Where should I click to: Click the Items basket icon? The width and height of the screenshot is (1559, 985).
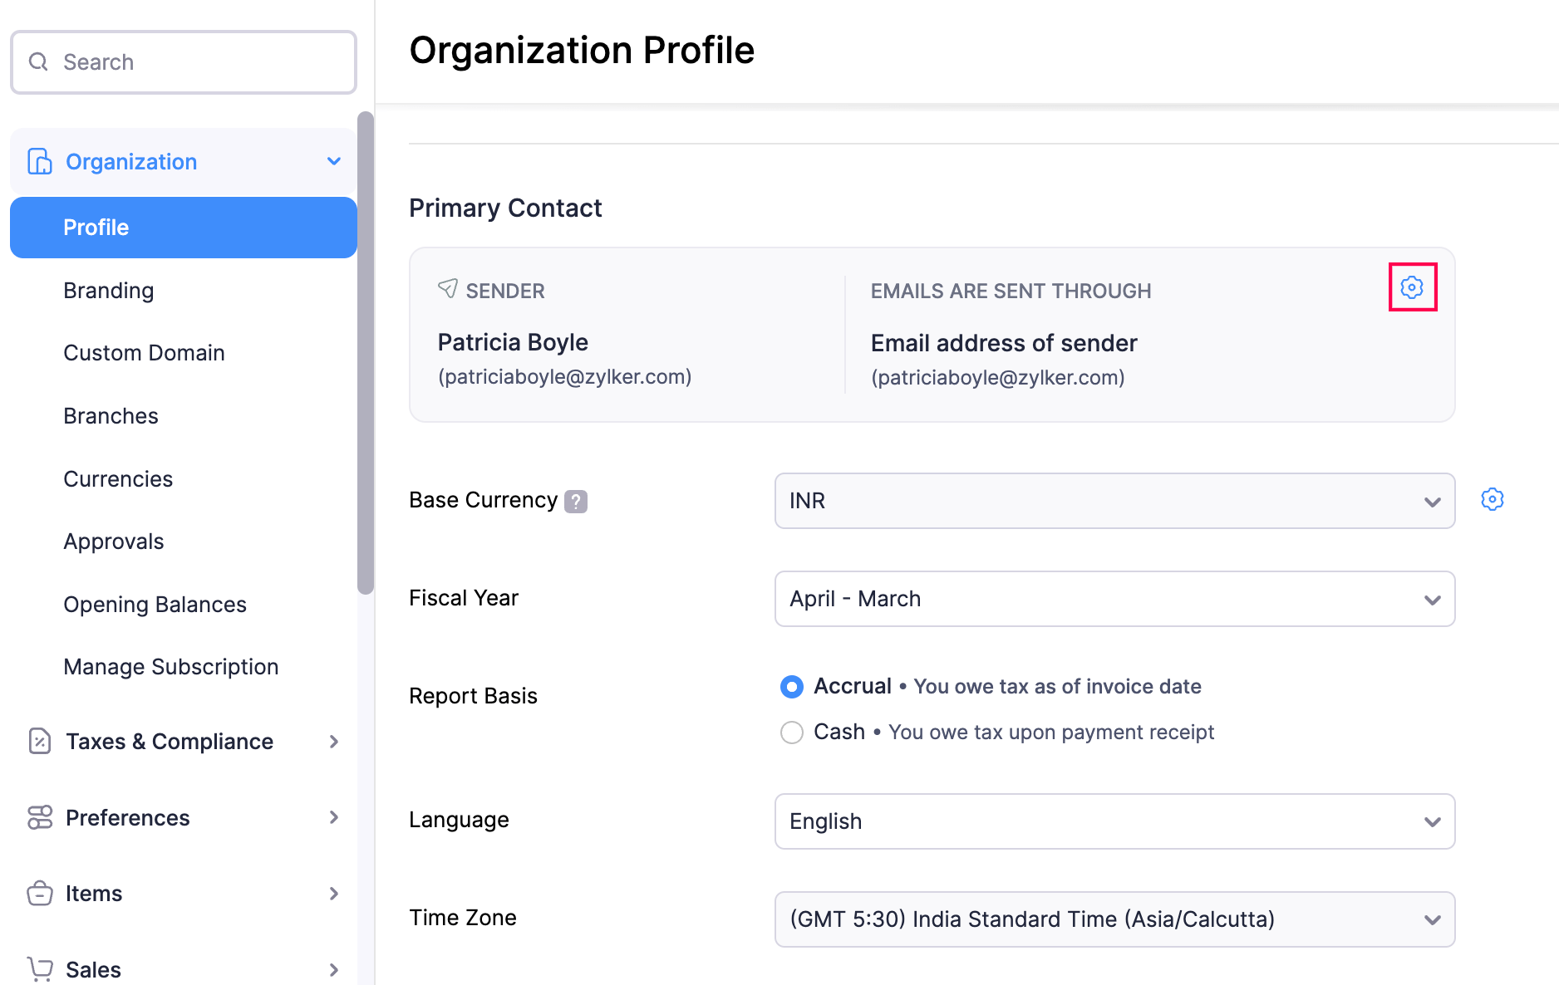pos(39,894)
